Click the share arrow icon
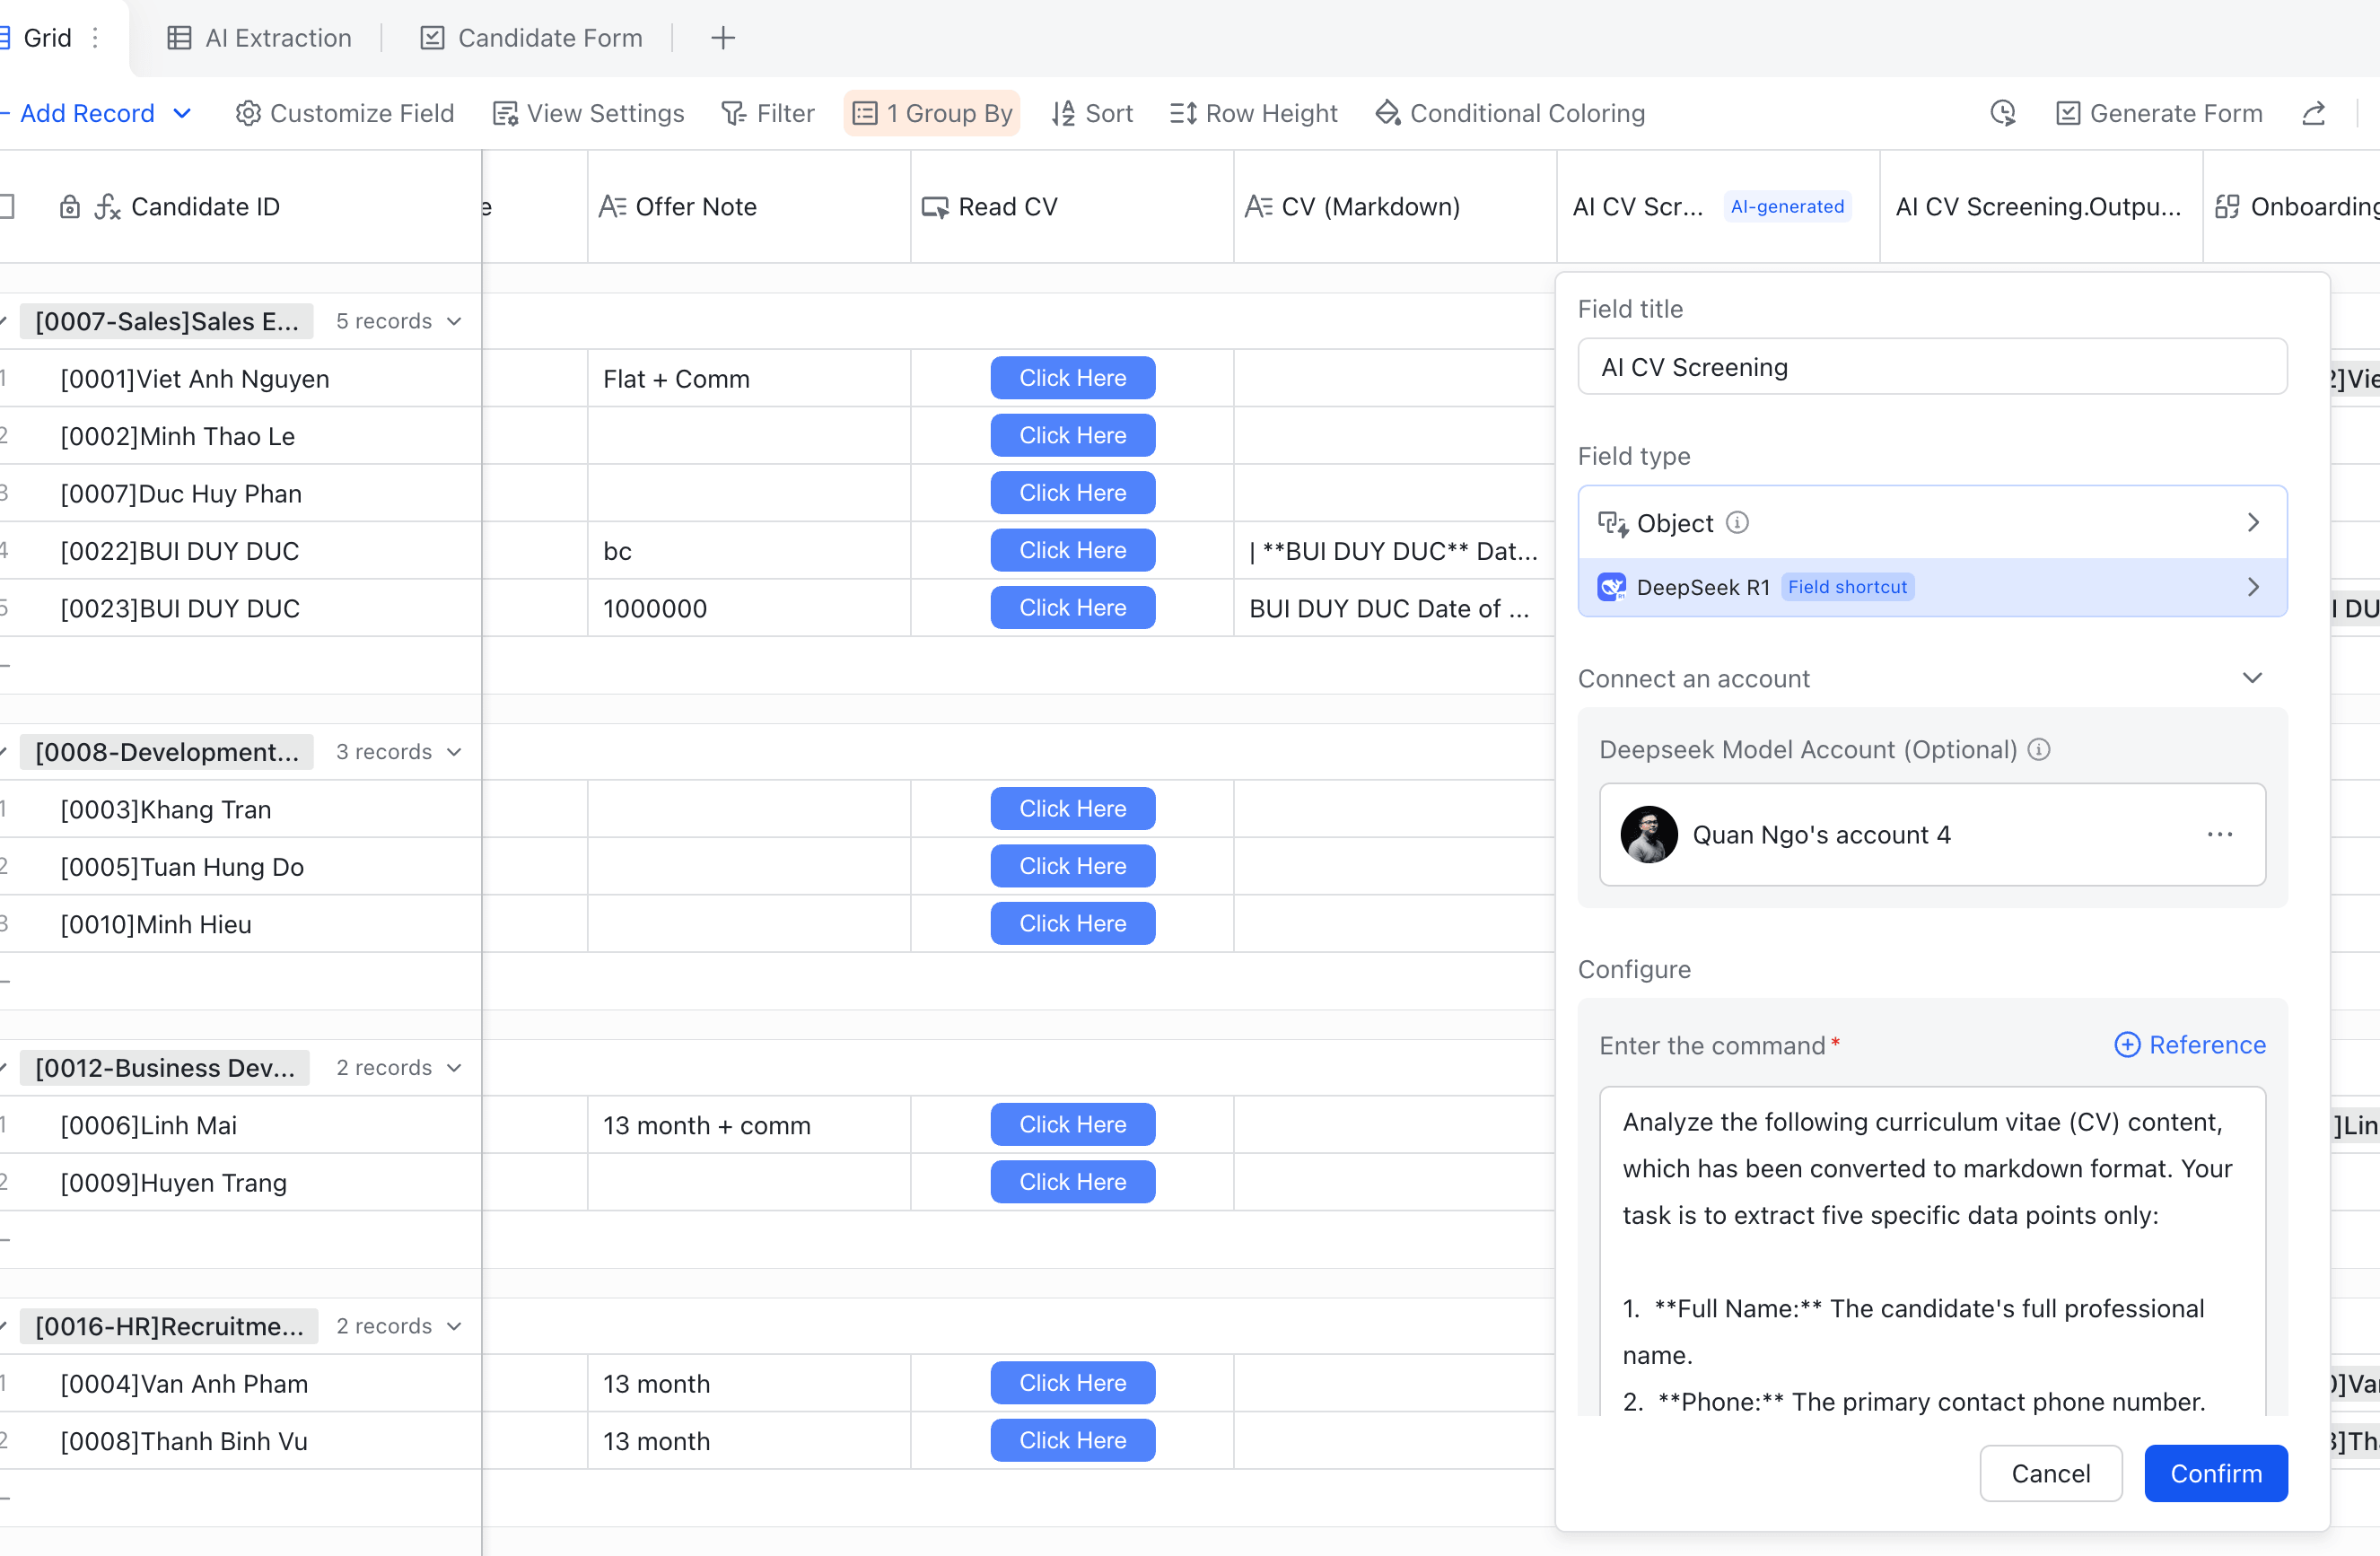 (x=2313, y=113)
